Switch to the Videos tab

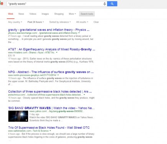pos(33,14)
